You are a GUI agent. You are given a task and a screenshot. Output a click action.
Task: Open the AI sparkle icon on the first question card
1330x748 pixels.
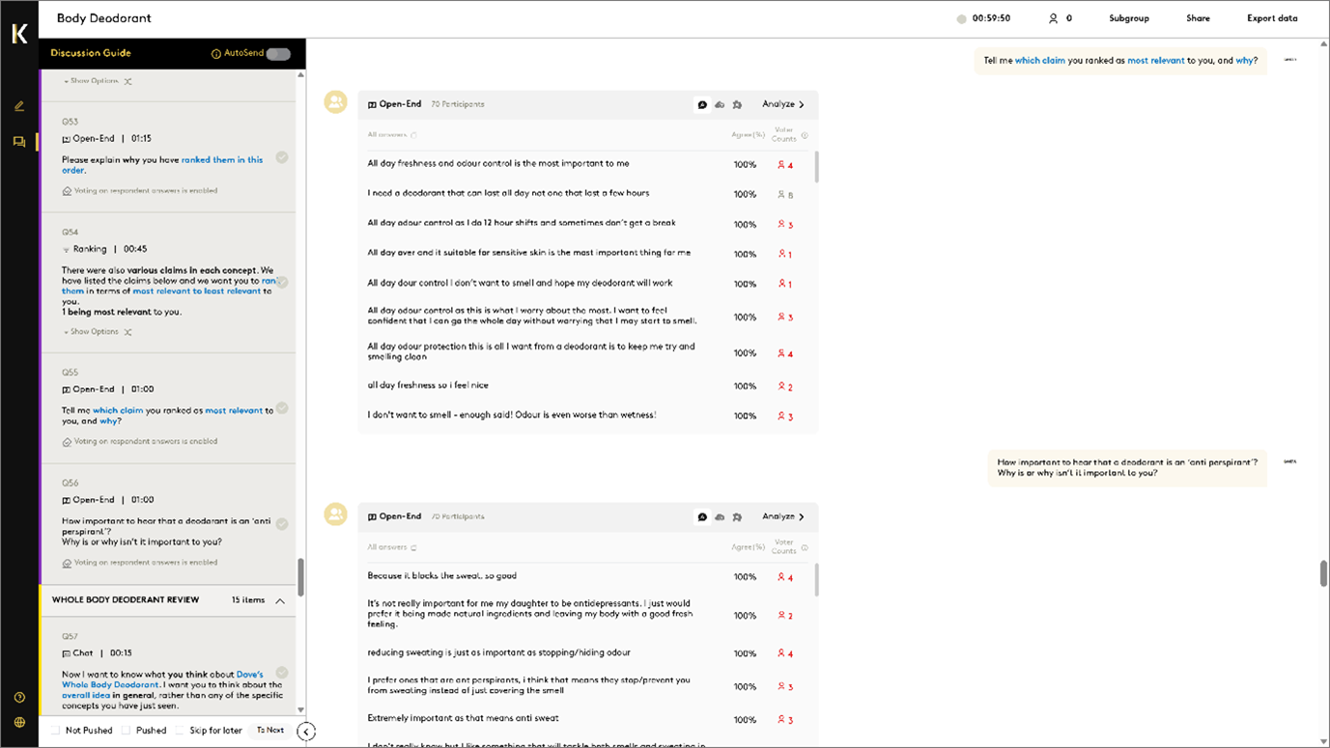(737, 104)
